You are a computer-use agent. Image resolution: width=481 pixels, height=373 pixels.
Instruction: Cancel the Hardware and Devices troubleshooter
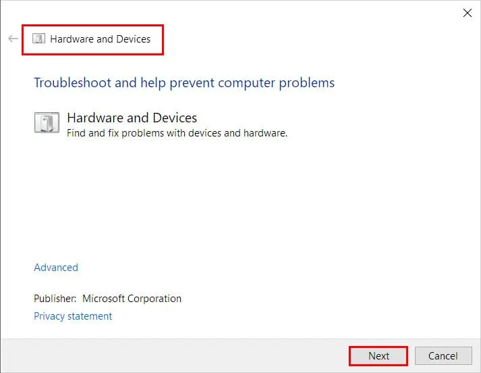coord(443,356)
